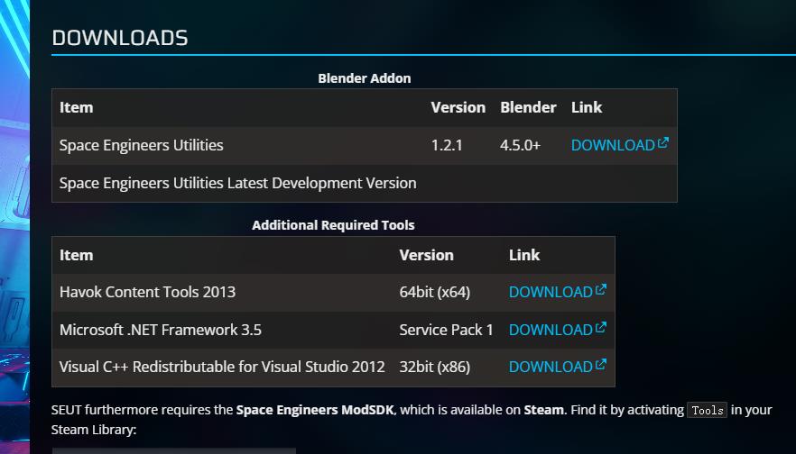Click the Version header in the Blender Addon table

click(458, 107)
